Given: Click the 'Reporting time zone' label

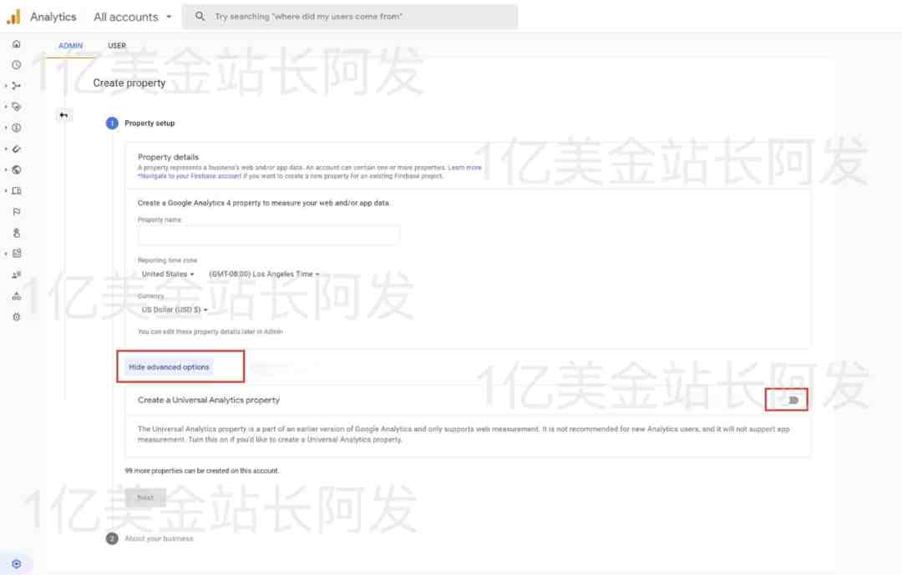Looking at the screenshot, I should coord(167,260).
